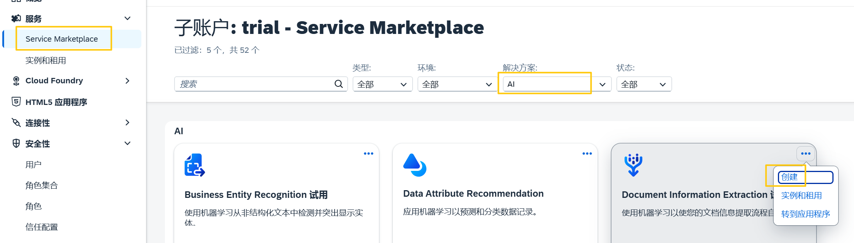Click the AI group heading
The image size is (854, 243).
pos(179,131)
